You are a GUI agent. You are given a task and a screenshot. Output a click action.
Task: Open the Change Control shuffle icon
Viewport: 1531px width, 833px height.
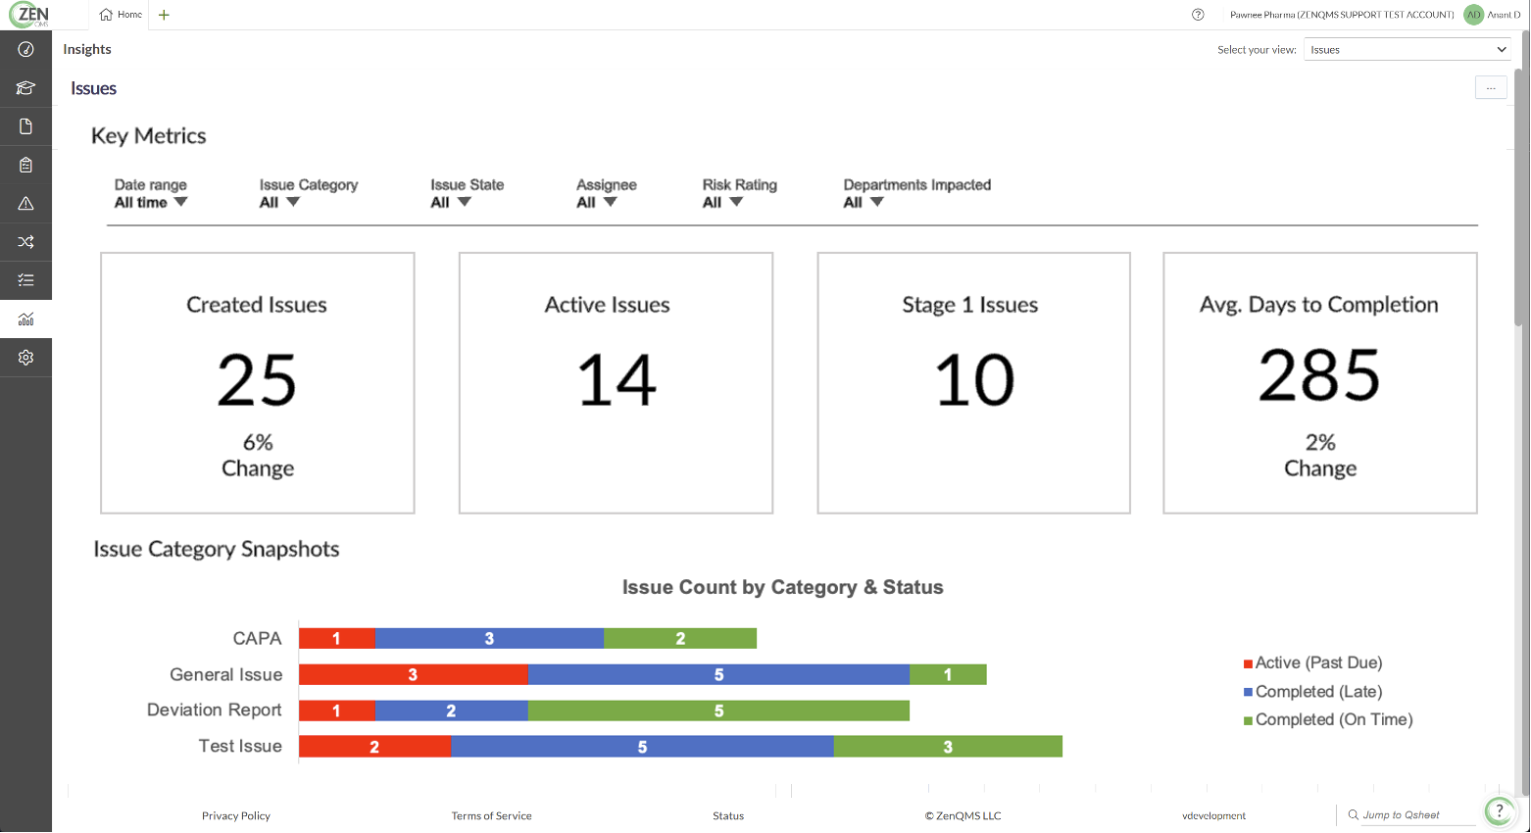tap(25, 241)
